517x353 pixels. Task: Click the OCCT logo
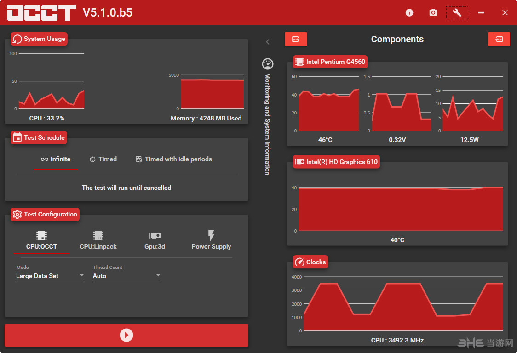(x=41, y=12)
